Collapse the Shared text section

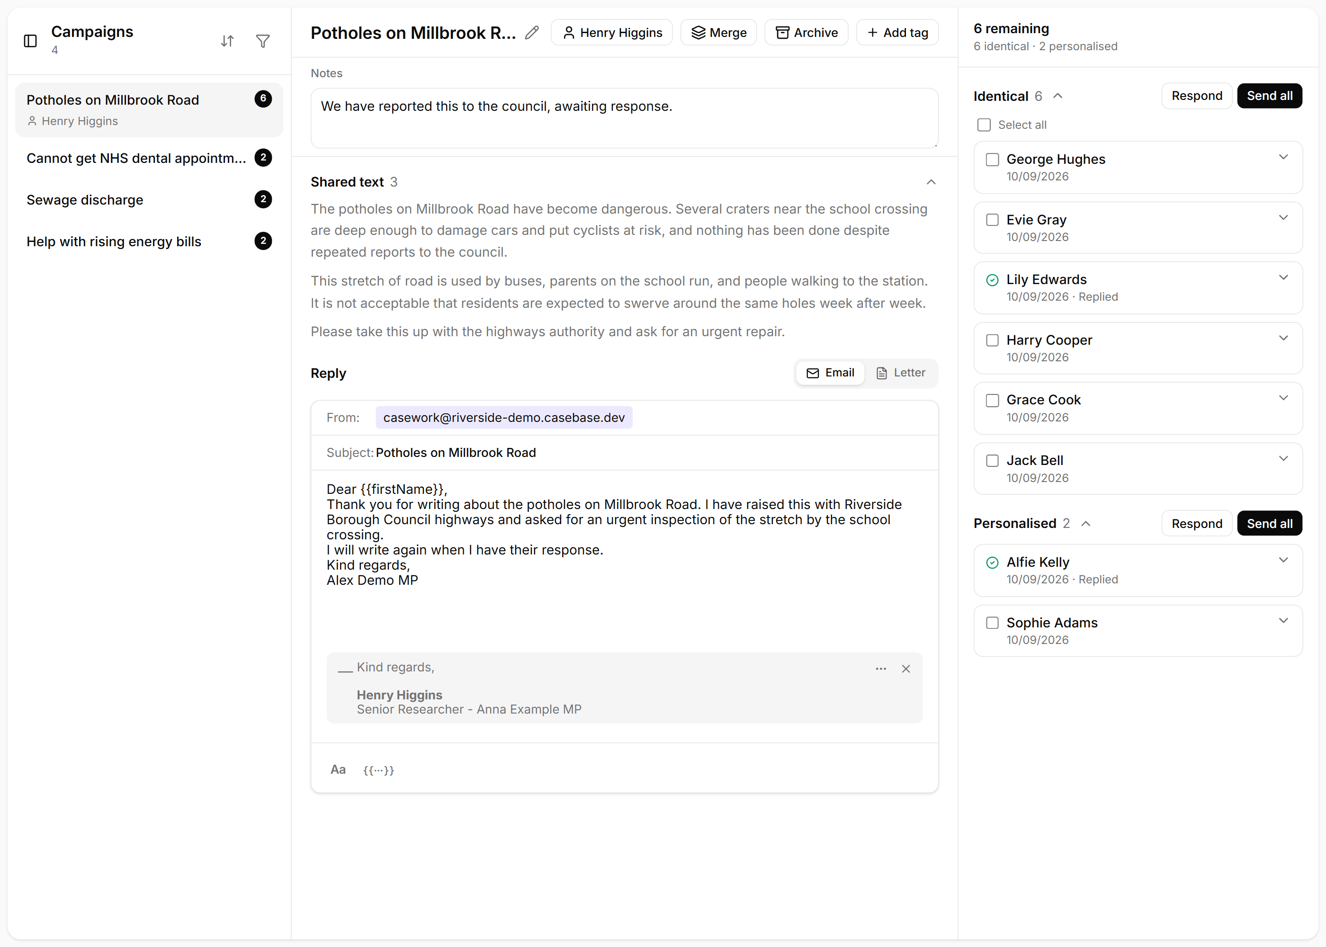[931, 182]
